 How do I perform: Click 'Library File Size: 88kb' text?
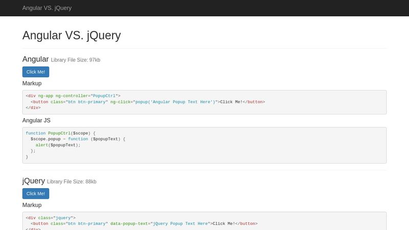coord(72,182)
